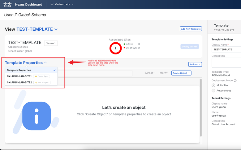Click the Cisco logo
Viewport: 241px width, 150px height.
coord(7,4)
